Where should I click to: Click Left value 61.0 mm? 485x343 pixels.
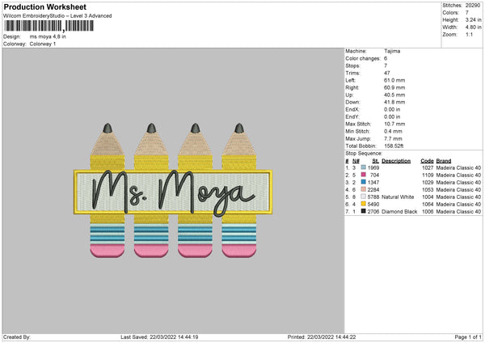point(394,80)
